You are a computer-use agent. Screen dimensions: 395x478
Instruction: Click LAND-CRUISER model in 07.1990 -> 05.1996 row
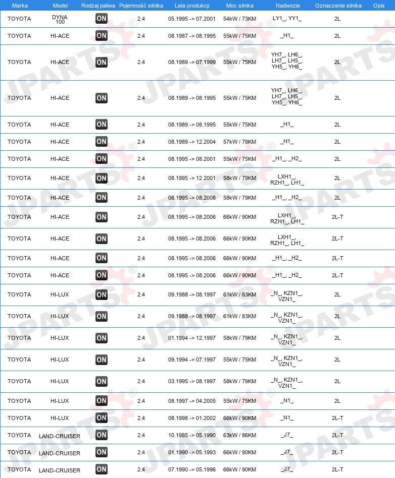click(60, 470)
